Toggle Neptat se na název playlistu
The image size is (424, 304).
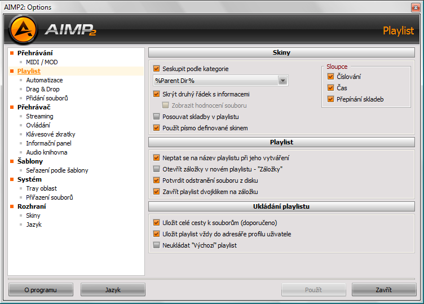(x=156, y=158)
